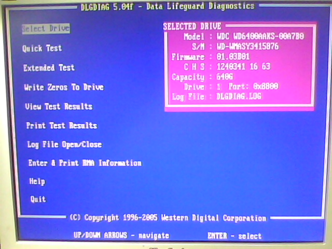Screen dimensions: 332x249
Task: Click the capacity value 640G
Action: [x=225, y=76]
